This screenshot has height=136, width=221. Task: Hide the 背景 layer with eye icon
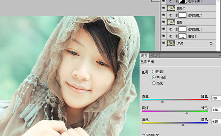pos(163,43)
